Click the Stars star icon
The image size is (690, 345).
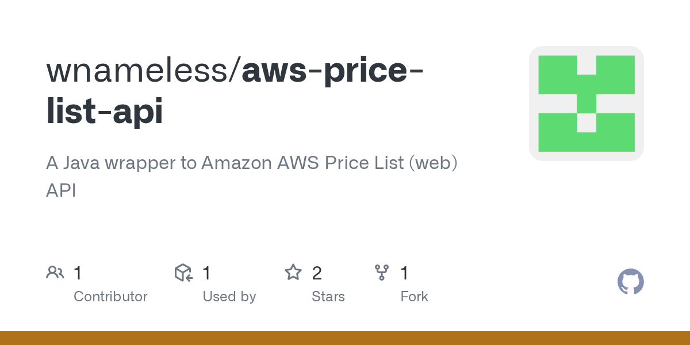pyautogui.click(x=293, y=273)
